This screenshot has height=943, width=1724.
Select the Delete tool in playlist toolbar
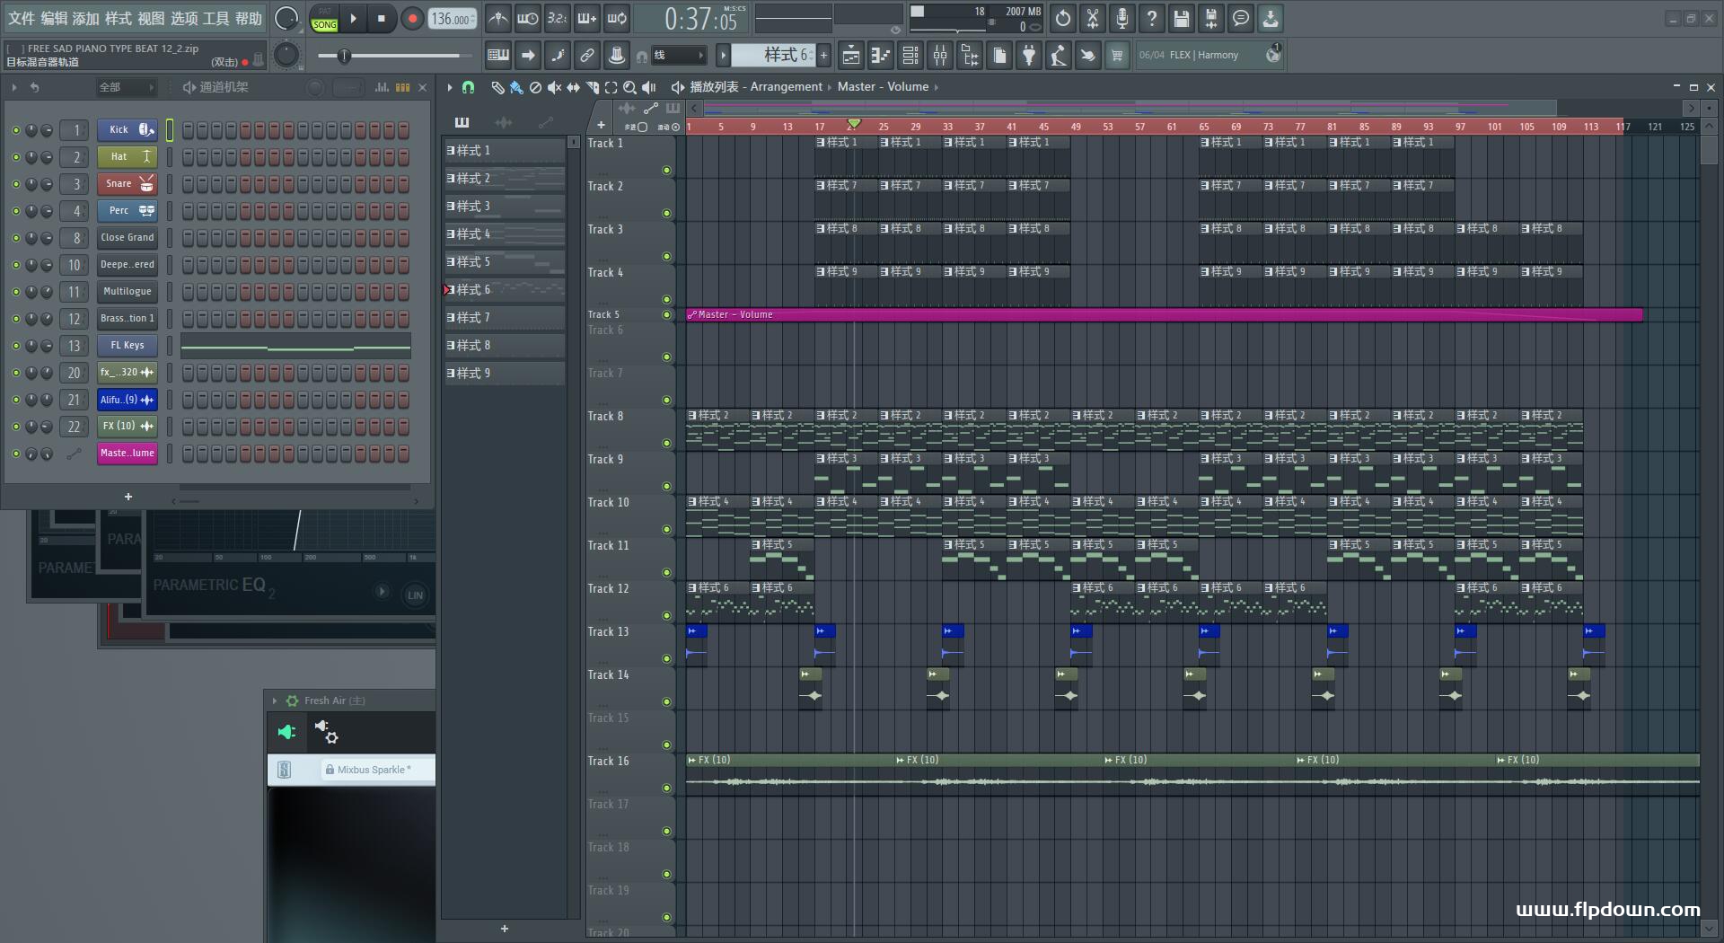[x=535, y=87]
